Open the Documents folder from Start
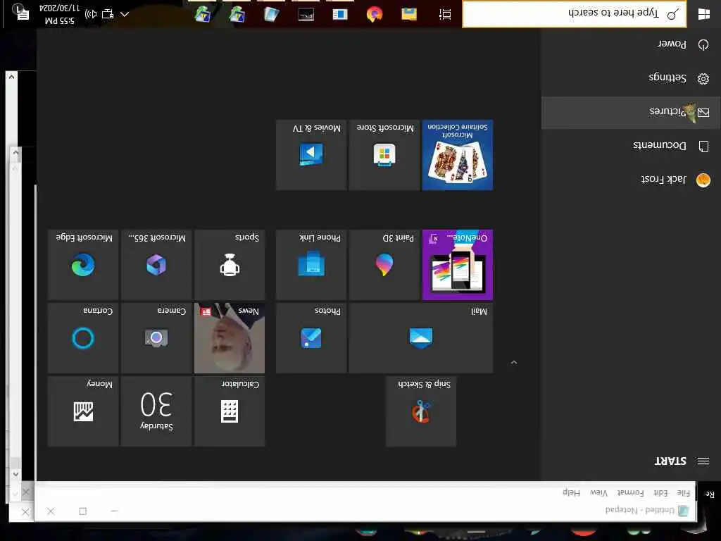This screenshot has height=541, width=721. coord(631,147)
